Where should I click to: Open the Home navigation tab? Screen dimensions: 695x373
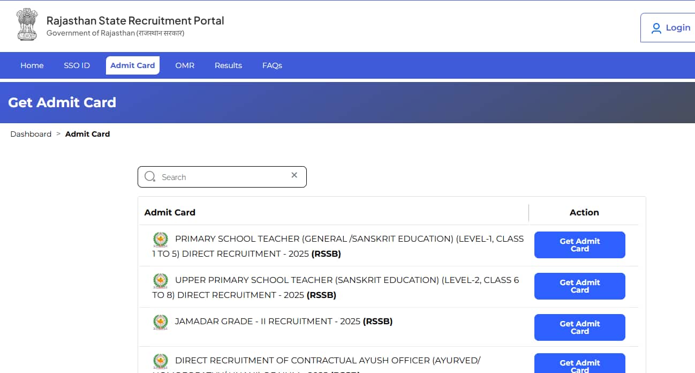pyautogui.click(x=32, y=65)
